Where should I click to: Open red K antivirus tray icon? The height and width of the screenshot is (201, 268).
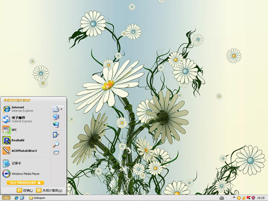[249, 197]
